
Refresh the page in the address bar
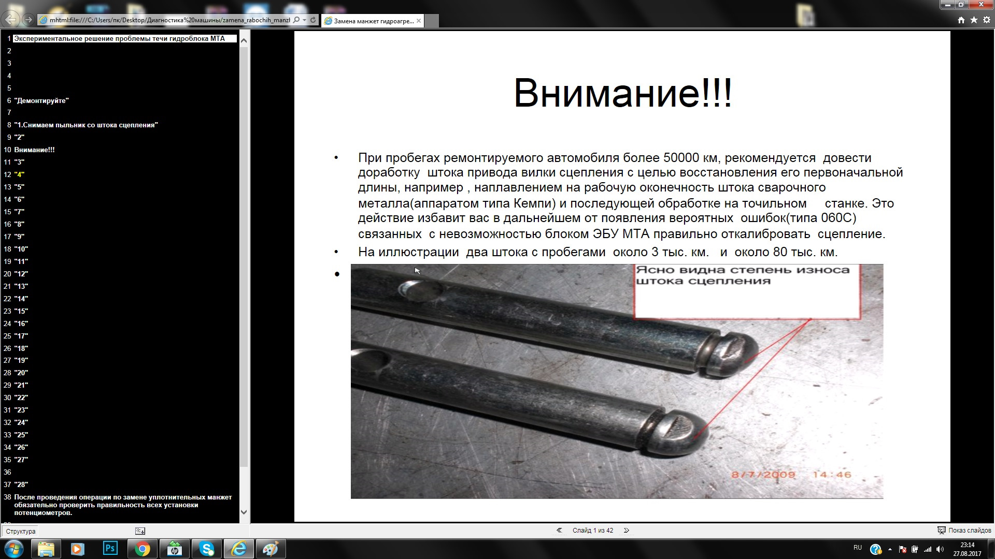[x=313, y=20]
